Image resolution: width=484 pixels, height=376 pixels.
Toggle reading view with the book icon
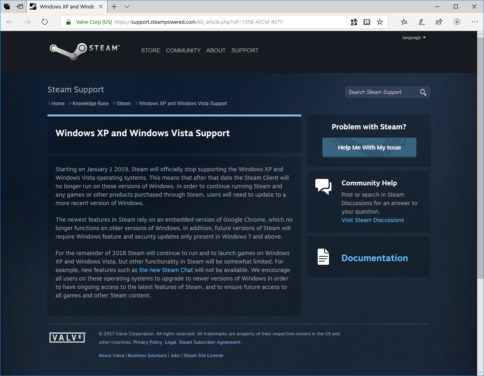367,22
